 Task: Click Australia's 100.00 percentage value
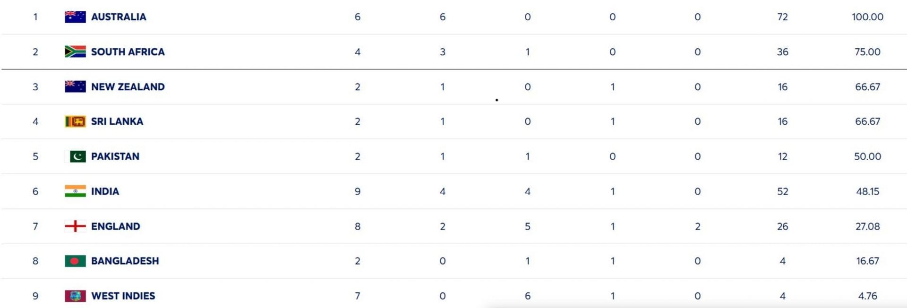[867, 17]
